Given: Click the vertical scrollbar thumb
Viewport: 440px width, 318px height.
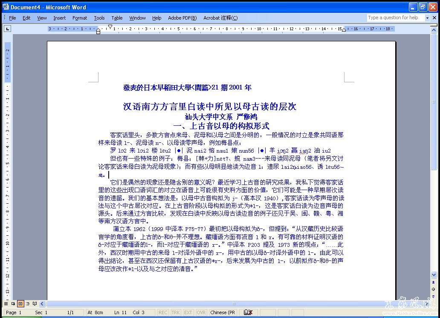Looking at the screenshot, I should click(x=434, y=101).
